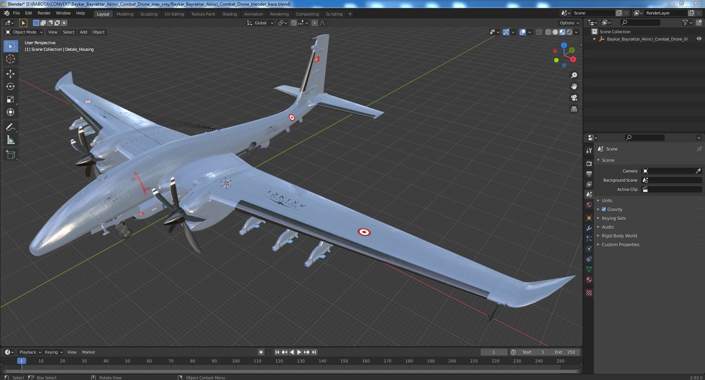Hide Baykar_Bayraktar collection with eye icon
The height and width of the screenshot is (380, 705).
tap(699, 39)
